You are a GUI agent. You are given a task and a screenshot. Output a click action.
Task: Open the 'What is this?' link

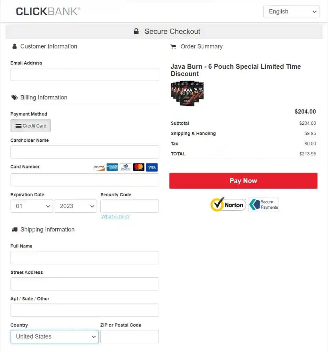(x=115, y=217)
